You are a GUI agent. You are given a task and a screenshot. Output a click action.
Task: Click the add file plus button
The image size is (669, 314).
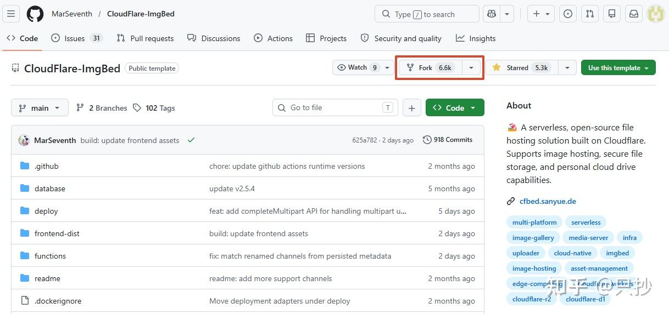tap(411, 108)
